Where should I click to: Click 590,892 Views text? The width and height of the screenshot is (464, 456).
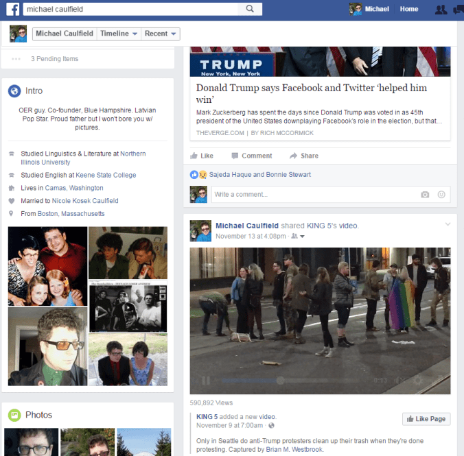211,403
